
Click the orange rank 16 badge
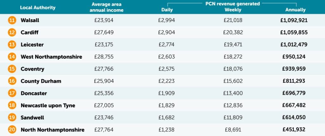point(12,81)
